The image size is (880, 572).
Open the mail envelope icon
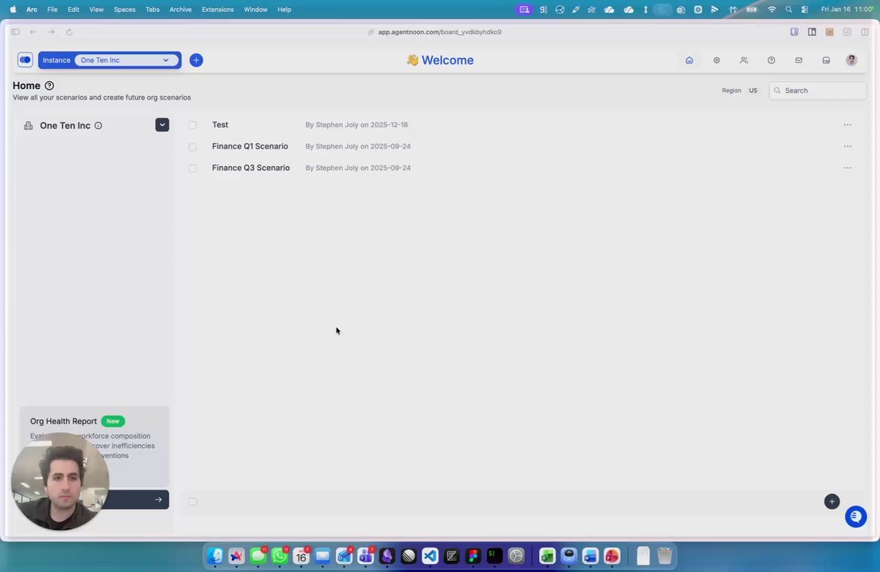(799, 60)
